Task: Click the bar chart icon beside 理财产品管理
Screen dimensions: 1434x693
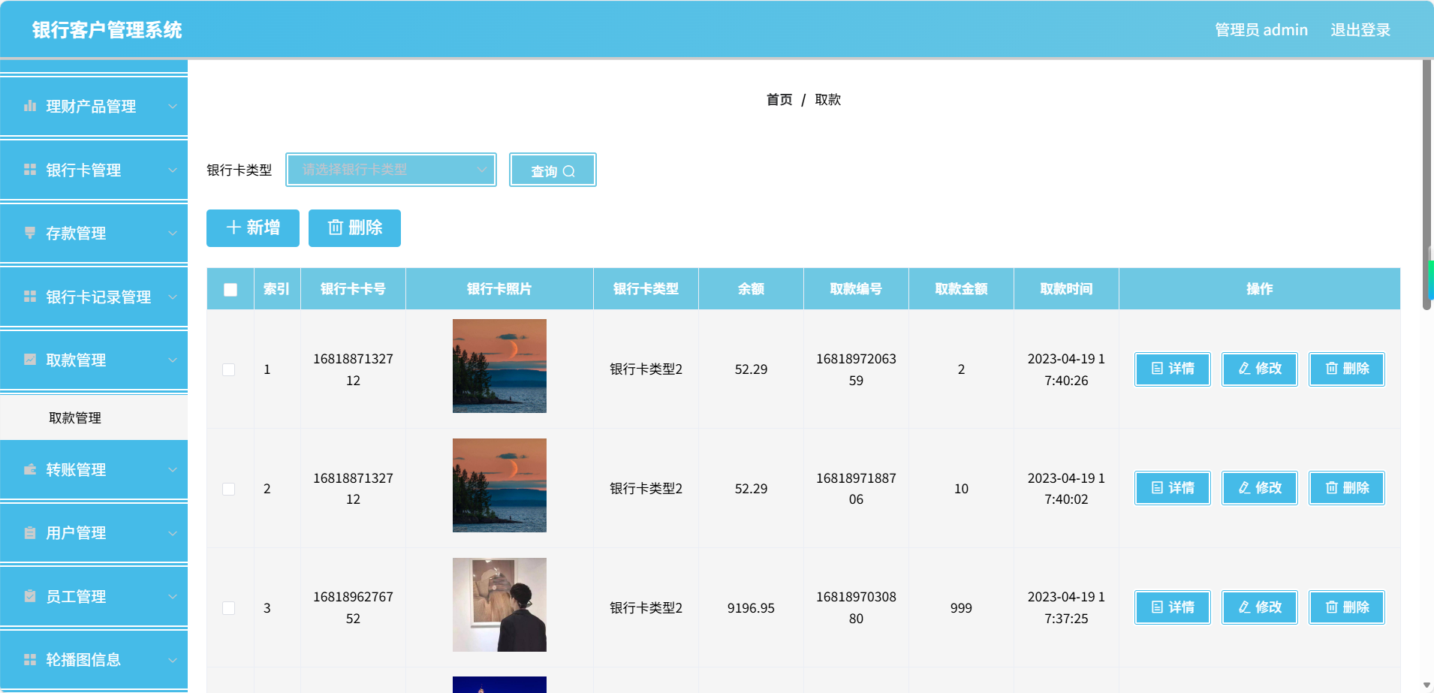Action: pos(30,106)
